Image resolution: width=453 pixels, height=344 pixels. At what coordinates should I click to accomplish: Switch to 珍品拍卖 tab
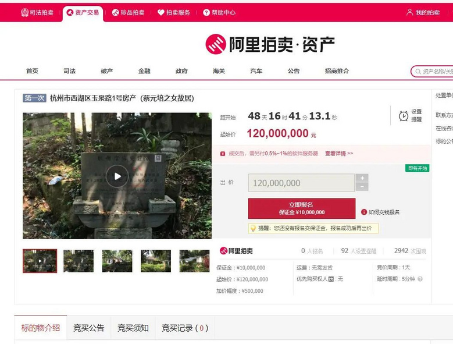tap(128, 12)
